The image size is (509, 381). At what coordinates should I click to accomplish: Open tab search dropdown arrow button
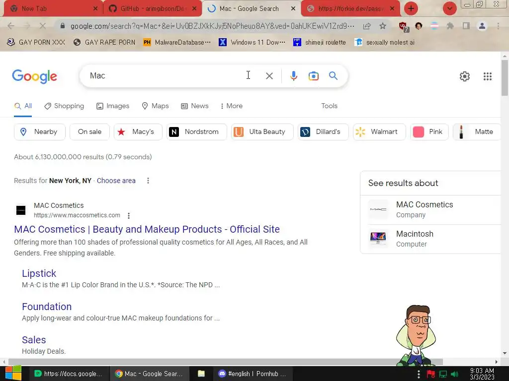449,8
